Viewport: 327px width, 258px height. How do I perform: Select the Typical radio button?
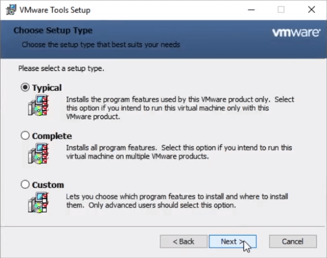tap(25, 88)
